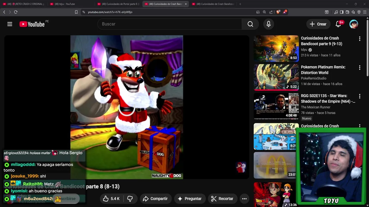The width and height of the screenshot is (369, 207).
Task: Open the zoom magnifier in address bar
Action: pyautogui.click(x=264, y=12)
